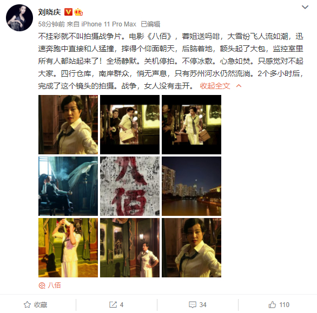Open 刘晓庆's profile avatar

(x=19, y=18)
